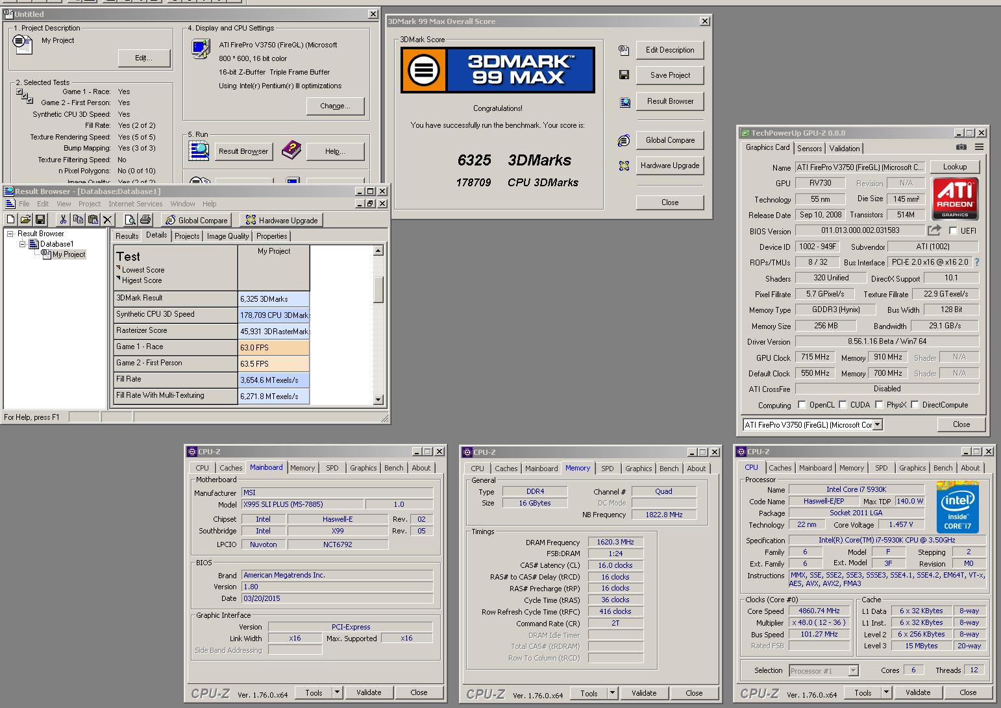Click Edit Description icon in 3DMark score window

point(624,50)
